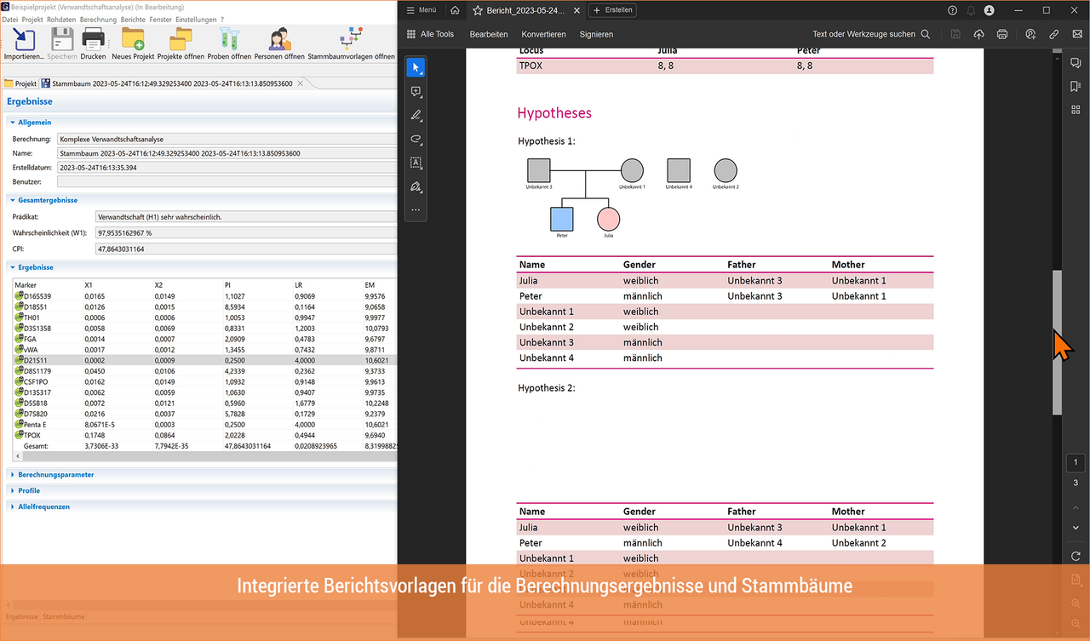Click the search magnifier in the PDF viewer
The height and width of the screenshot is (641, 1090).
tap(926, 34)
